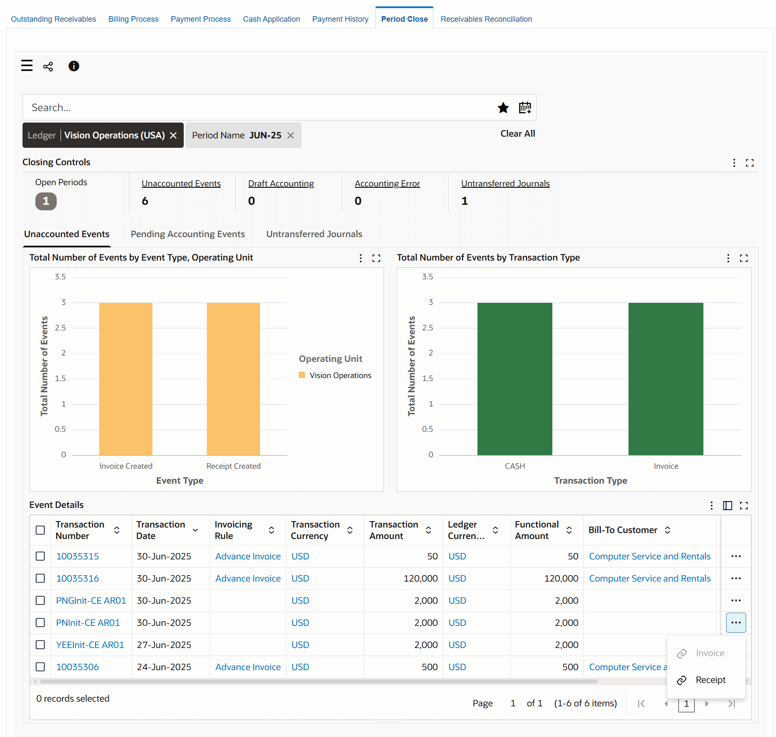This screenshot has height=737, width=776.
Task: Select checkbox for transaction 10035316
Action: 40,579
